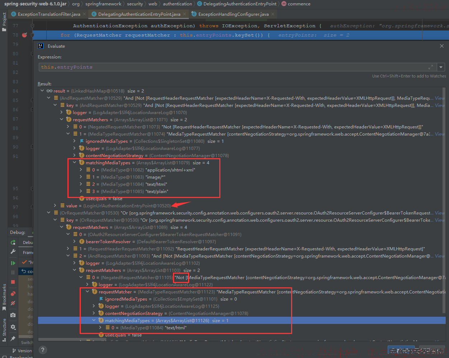This screenshot has width=449, height=358.
Task: Click the class icon on DelegatingAuthenticationEntryPoint breadcrumb
Action: [x=199, y=4]
